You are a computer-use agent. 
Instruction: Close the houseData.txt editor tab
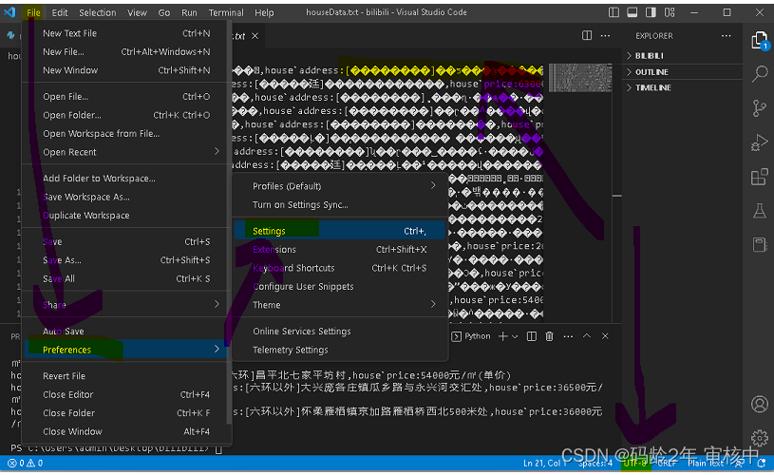click(255, 36)
